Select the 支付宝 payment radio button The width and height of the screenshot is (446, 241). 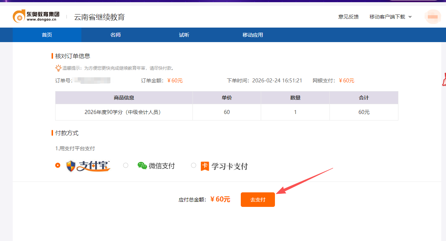(57, 165)
